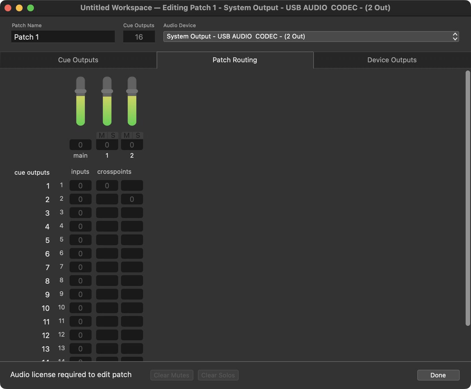
Task: Click input level field for cue output 3
Action: [x=80, y=213]
